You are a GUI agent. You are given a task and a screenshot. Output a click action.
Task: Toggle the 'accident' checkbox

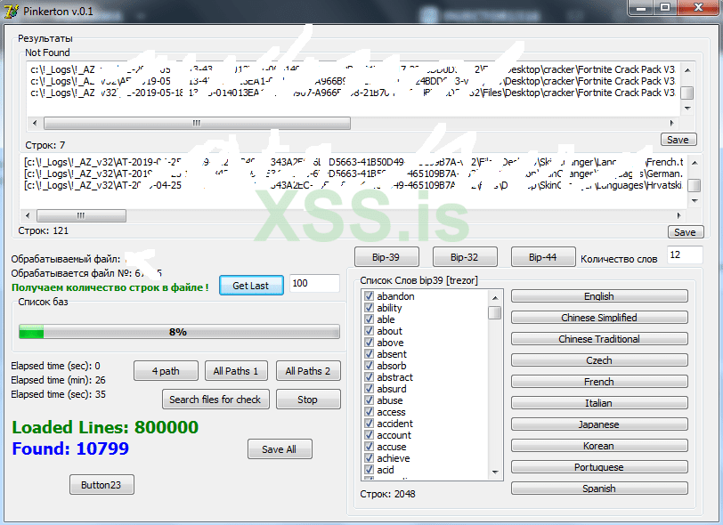click(369, 423)
